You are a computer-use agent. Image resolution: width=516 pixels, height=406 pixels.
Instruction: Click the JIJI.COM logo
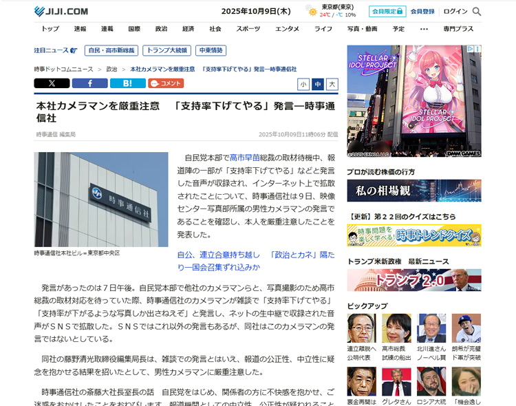[x=61, y=11]
